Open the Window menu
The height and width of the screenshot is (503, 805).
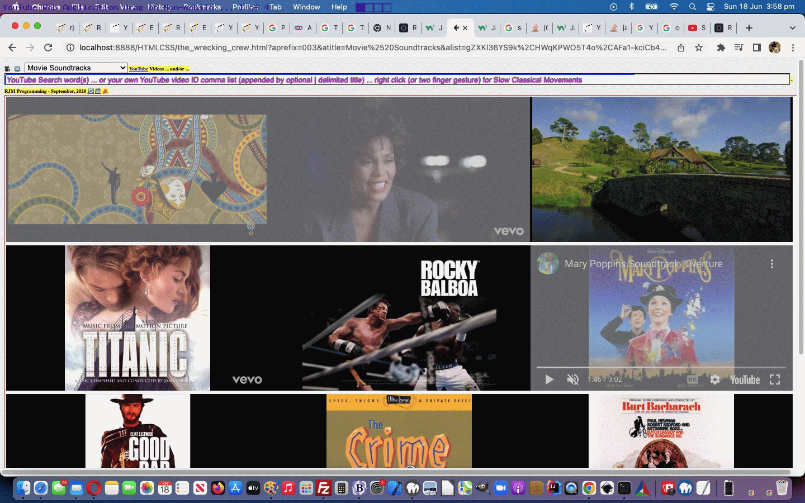click(x=306, y=7)
